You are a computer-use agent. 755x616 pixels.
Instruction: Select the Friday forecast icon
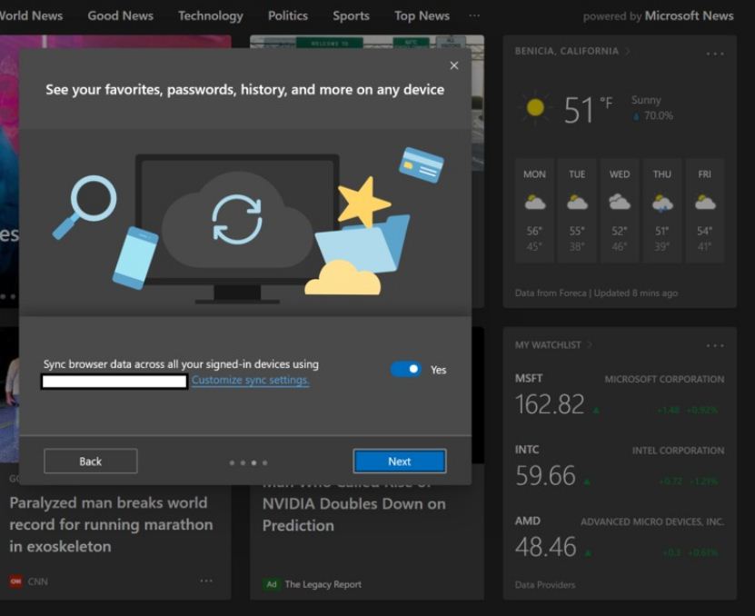(x=704, y=203)
